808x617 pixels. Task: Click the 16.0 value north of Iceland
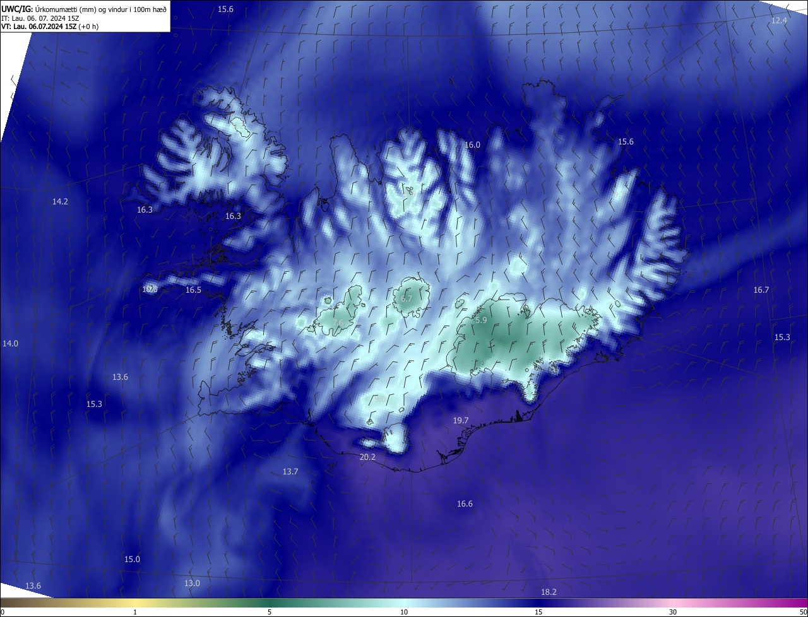(x=472, y=144)
